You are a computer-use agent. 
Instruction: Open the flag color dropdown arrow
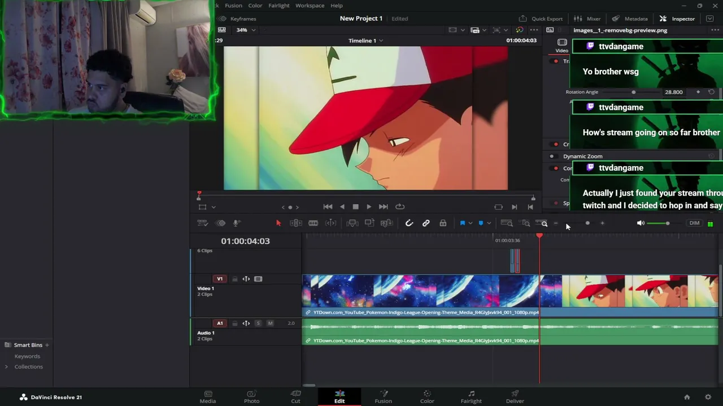[x=470, y=223]
